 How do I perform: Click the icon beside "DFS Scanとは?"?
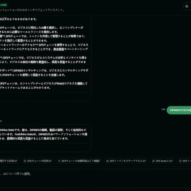[x=154, y=161]
